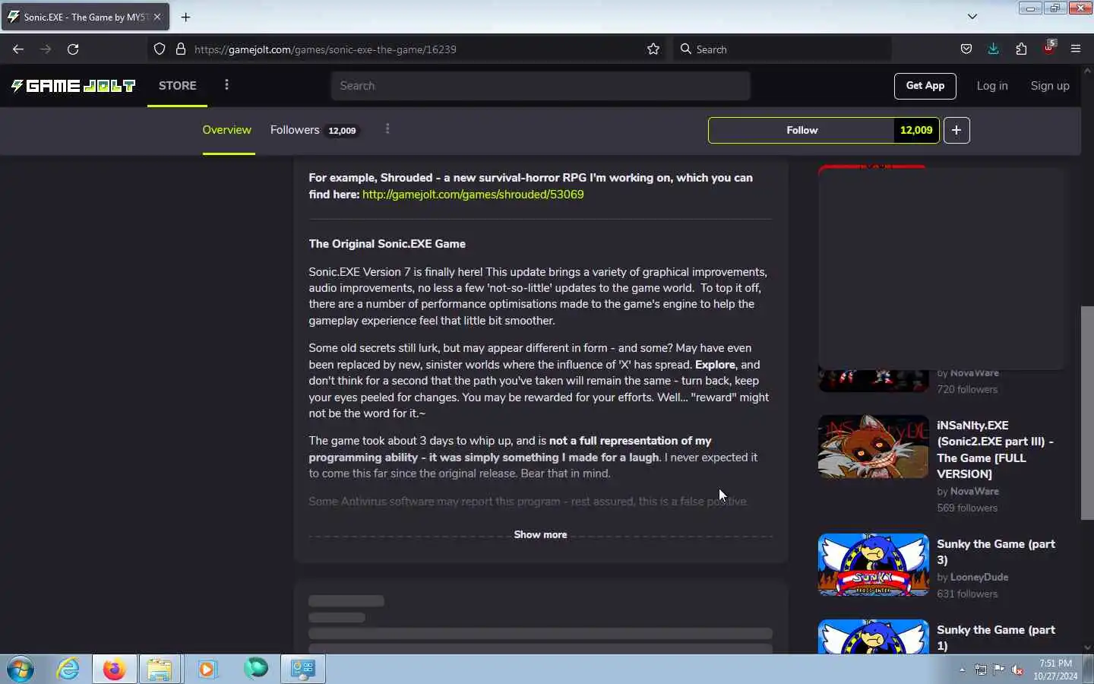Show hidden system tray icons
Screen dimensions: 1094x684
963,670
